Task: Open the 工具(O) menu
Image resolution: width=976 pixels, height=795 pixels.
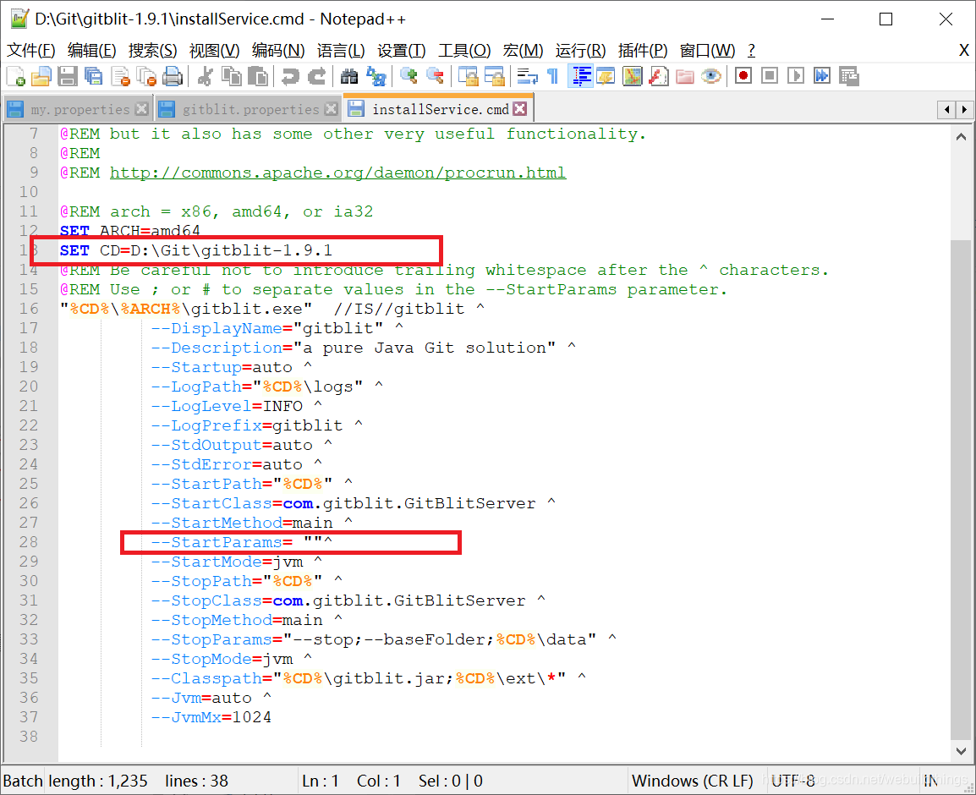Action: (464, 51)
